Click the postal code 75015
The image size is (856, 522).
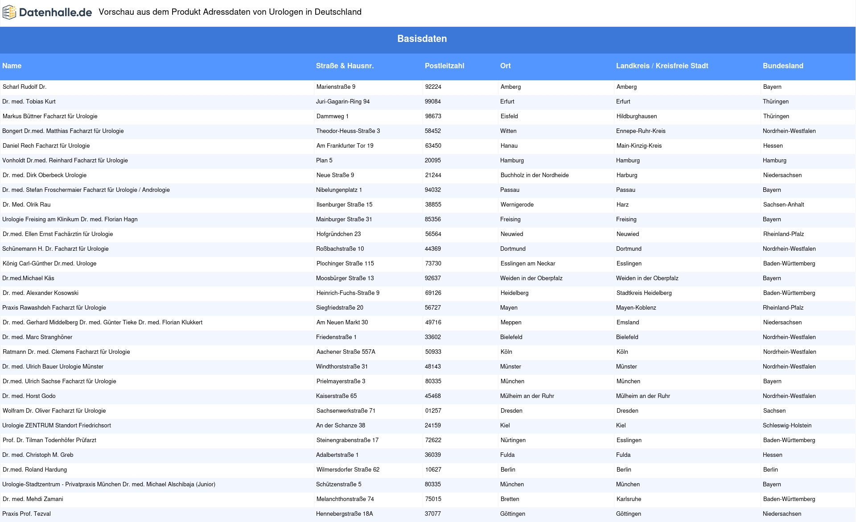433,499
